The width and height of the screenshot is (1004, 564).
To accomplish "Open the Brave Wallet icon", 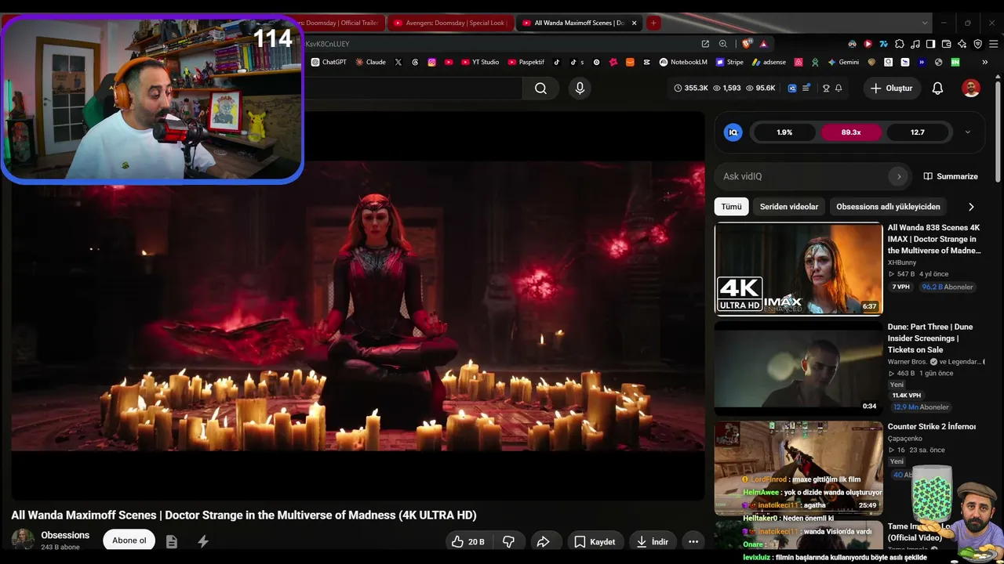I will [946, 44].
